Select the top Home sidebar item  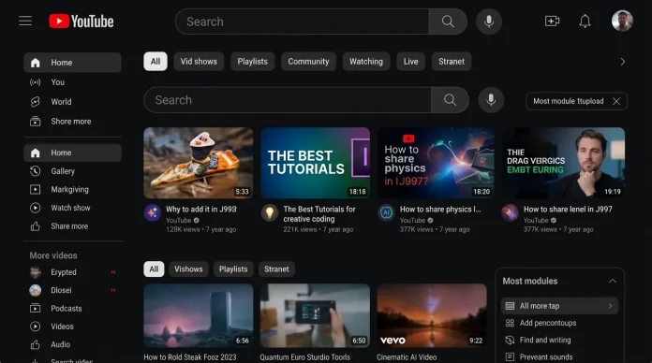coord(72,63)
